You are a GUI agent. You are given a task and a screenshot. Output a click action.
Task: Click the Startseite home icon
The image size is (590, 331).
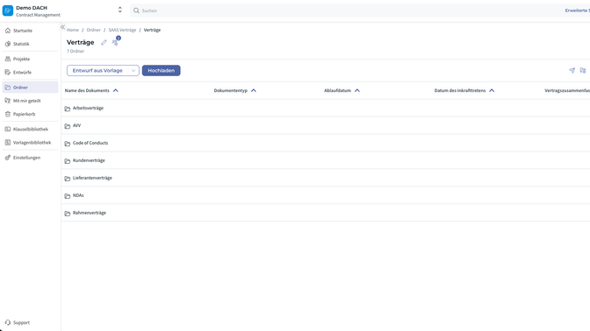tap(8, 31)
